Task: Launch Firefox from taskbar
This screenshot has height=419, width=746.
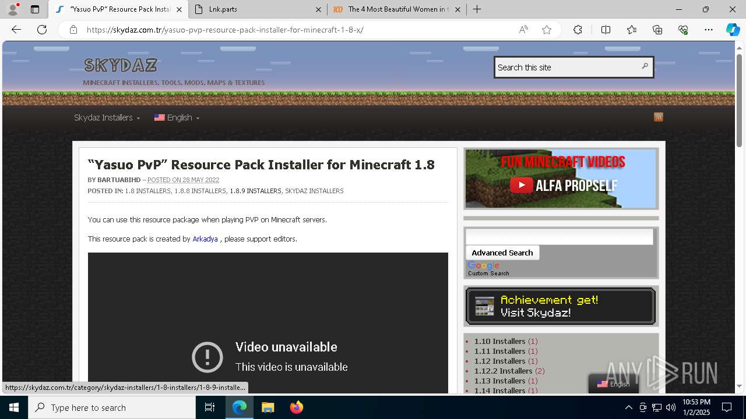Action: pos(296,407)
